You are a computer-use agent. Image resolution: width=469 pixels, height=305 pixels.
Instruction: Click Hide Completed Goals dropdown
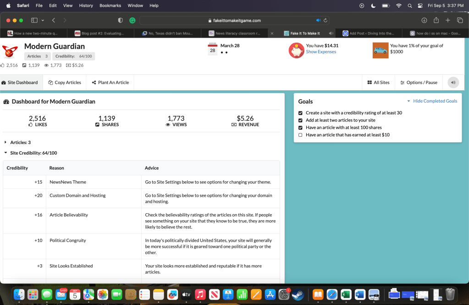[x=432, y=101]
